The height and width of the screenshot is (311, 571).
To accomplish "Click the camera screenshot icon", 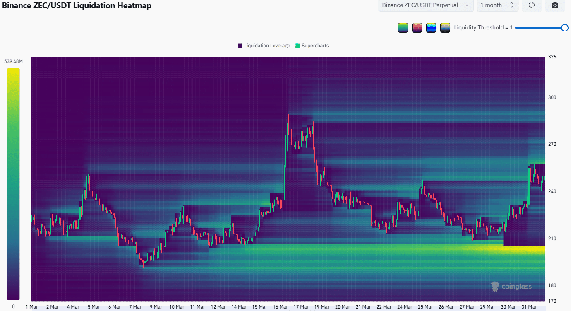I will tap(555, 5).
